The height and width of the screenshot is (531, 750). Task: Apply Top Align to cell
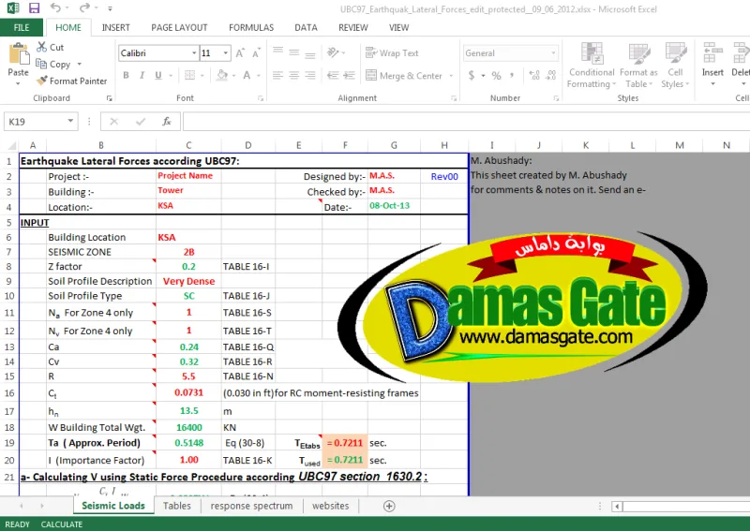pyautogui.click(x=277, y=52)
